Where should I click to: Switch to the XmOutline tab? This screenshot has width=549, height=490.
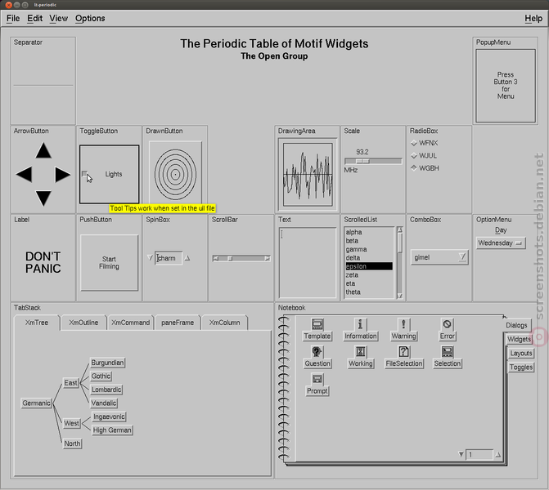pyautogui.click(x=83, y=323)
